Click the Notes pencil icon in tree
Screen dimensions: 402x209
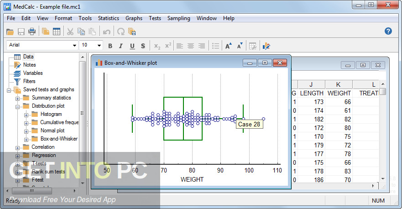click(x=17, y=65)
